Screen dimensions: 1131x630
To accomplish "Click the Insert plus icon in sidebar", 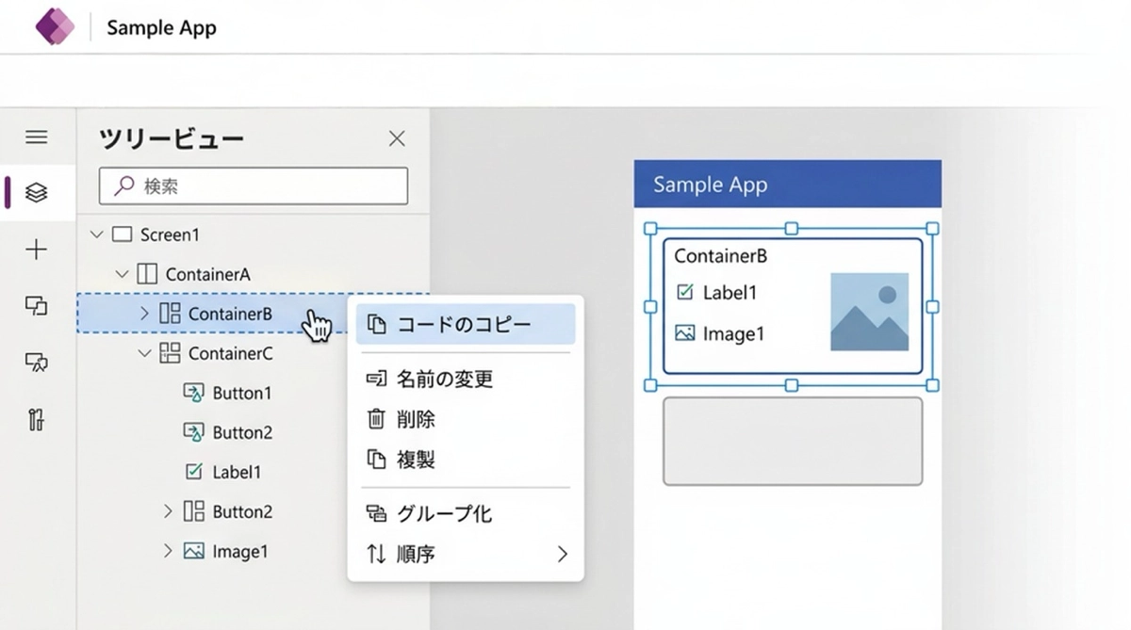I will tap(37, 250).
